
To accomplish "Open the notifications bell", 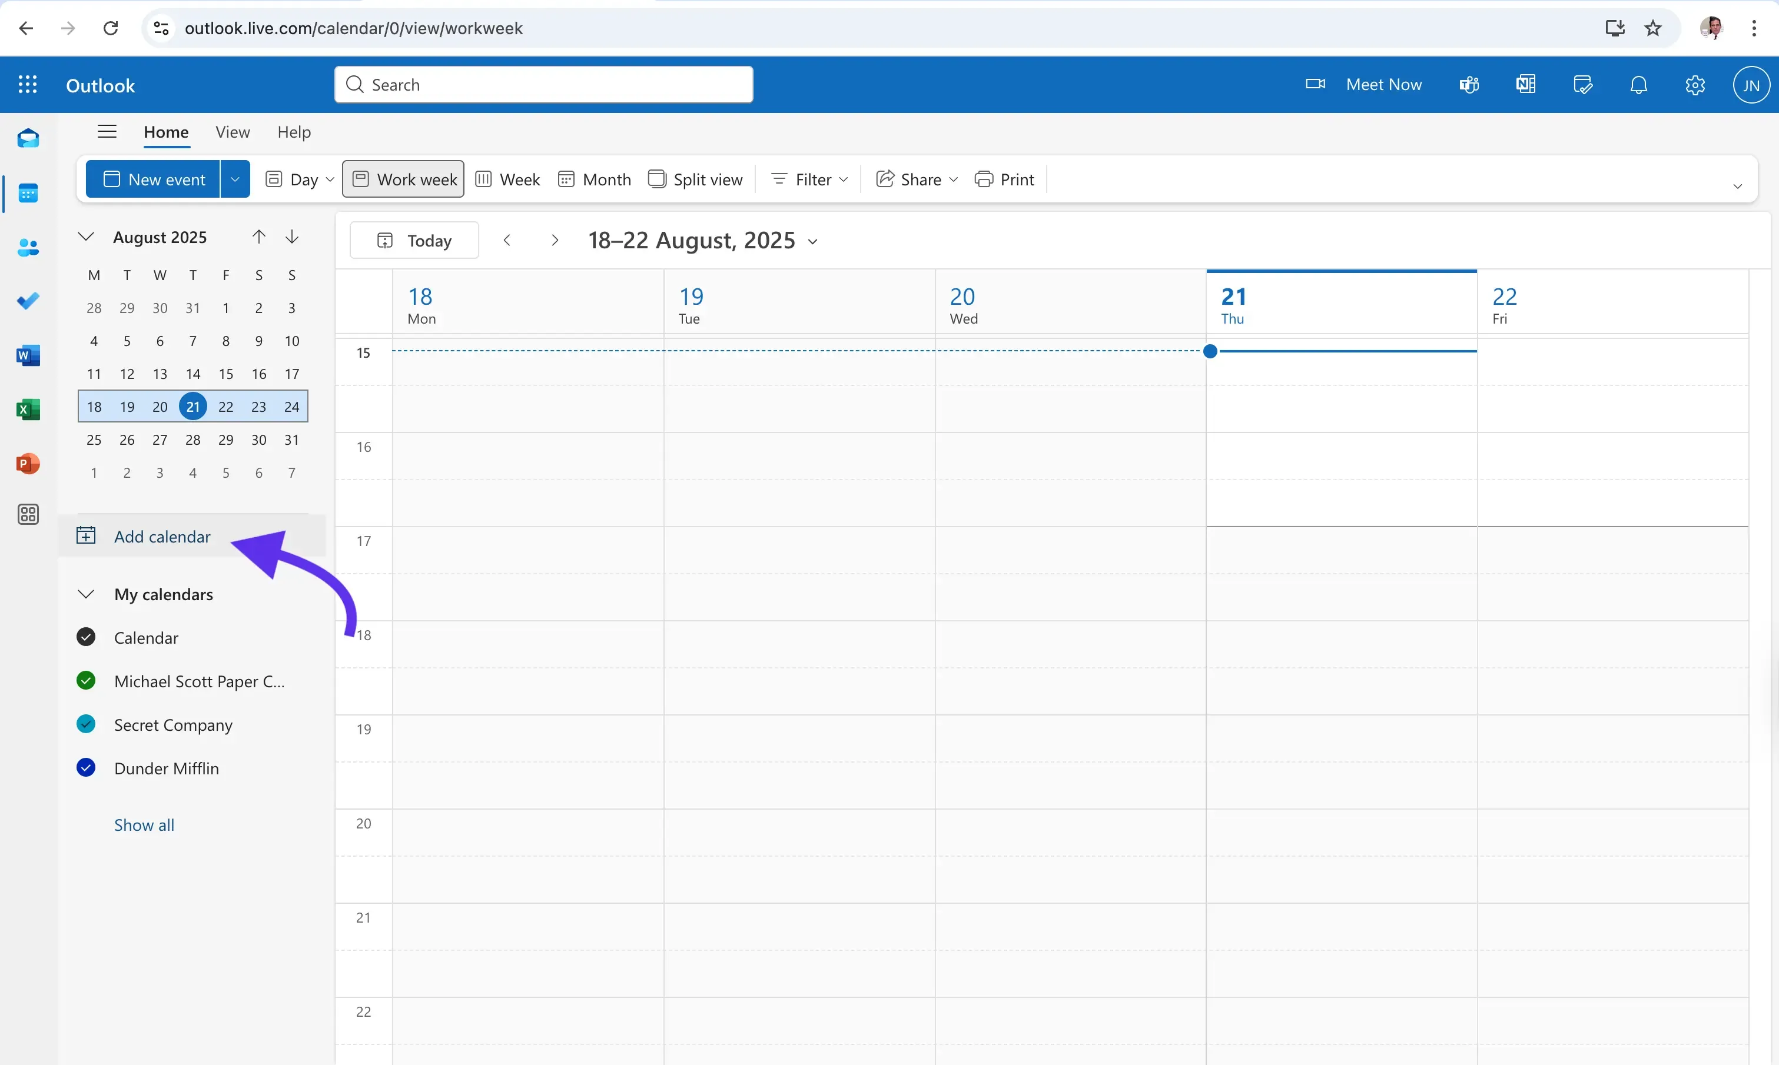I will pos(1639,84).
